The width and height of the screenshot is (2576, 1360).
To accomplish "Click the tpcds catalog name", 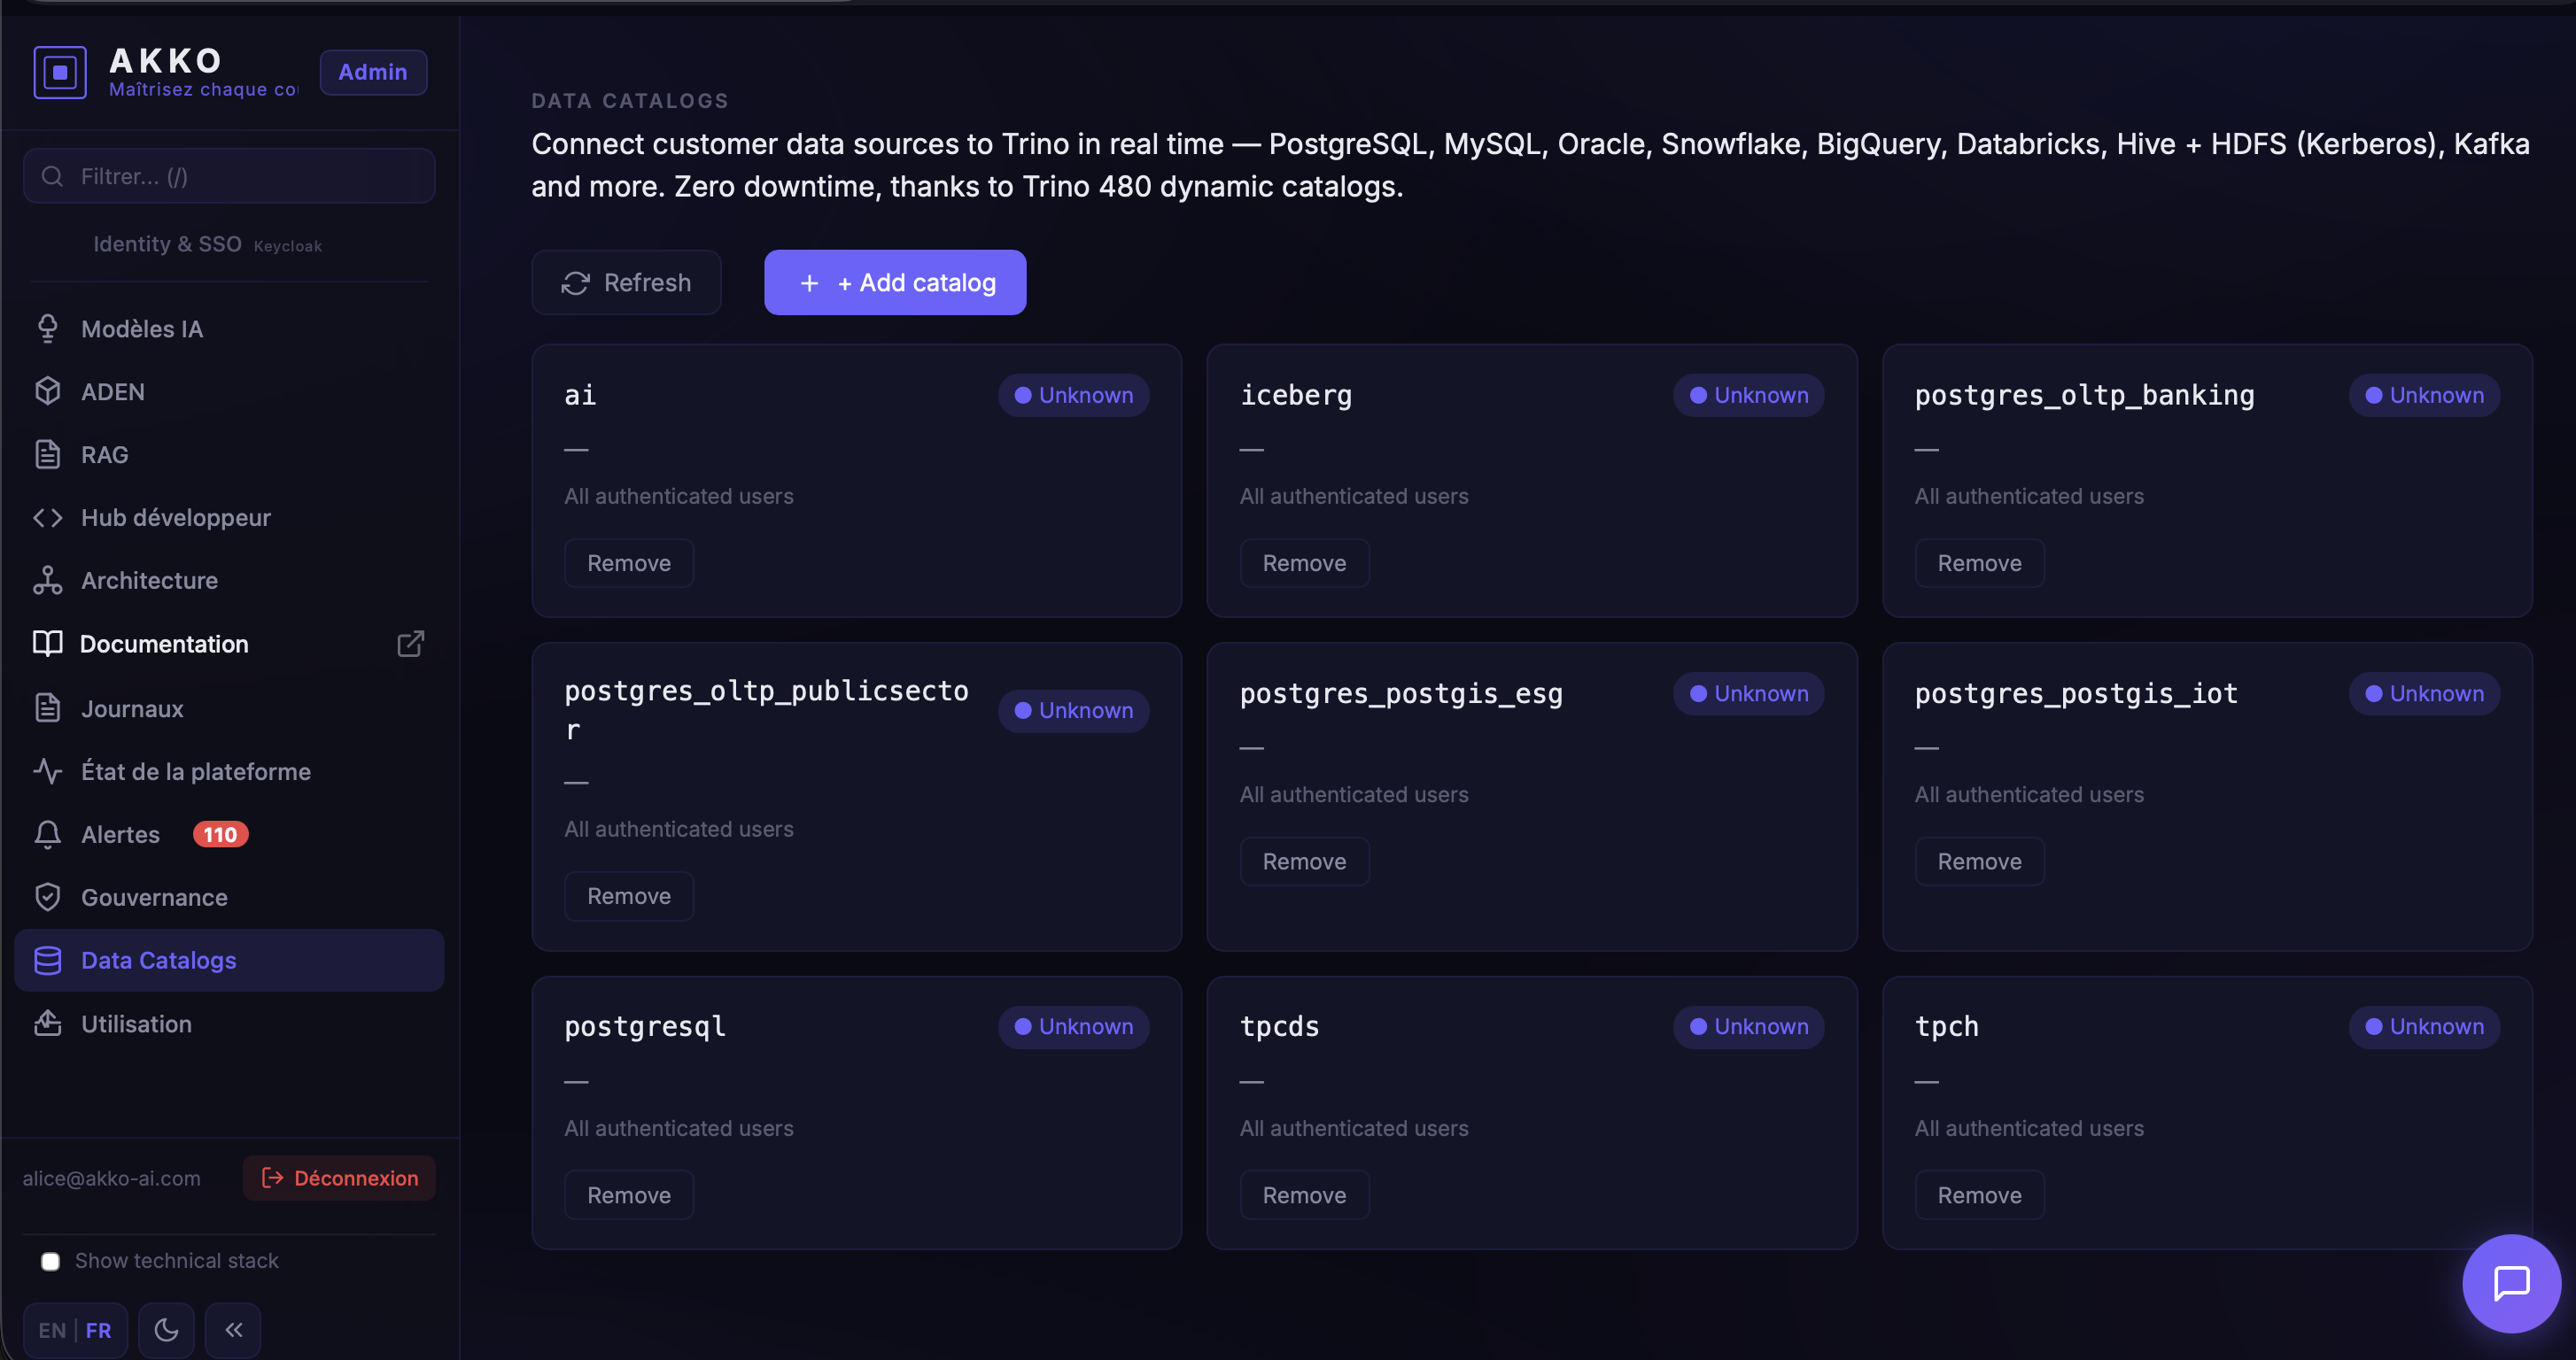I will click(x=1279, y=1026).
